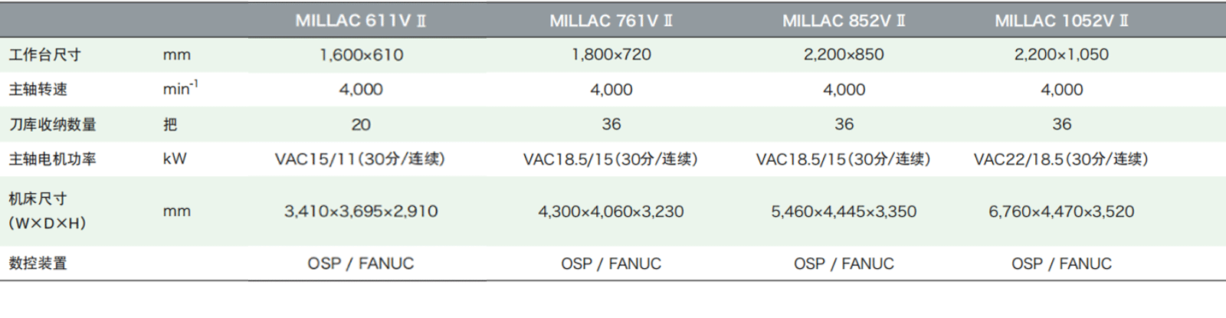Select the 刀库收纳数量 row label
This screenshot has height=318, width=1226.
point(52,124)
